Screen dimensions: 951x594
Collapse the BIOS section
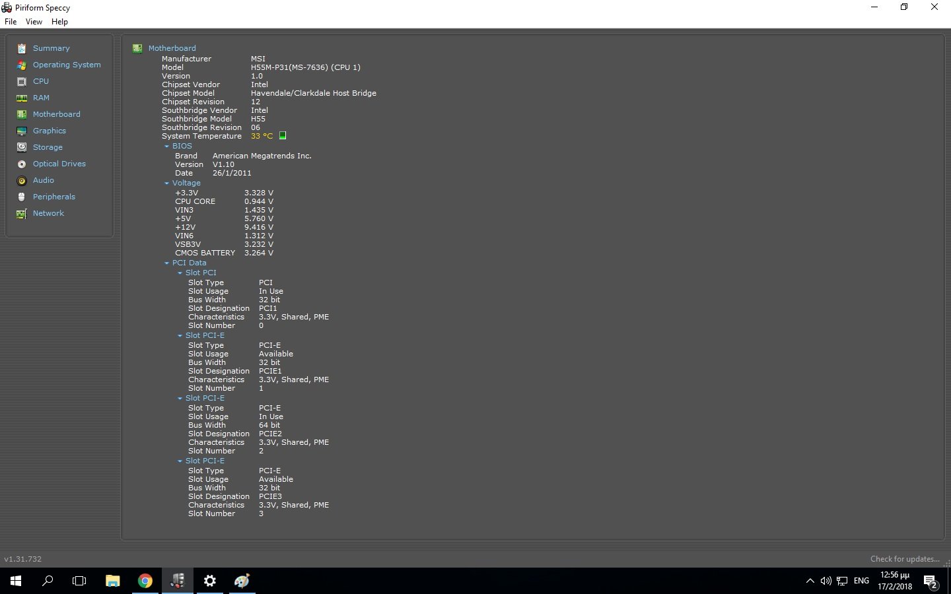[166, 147]
